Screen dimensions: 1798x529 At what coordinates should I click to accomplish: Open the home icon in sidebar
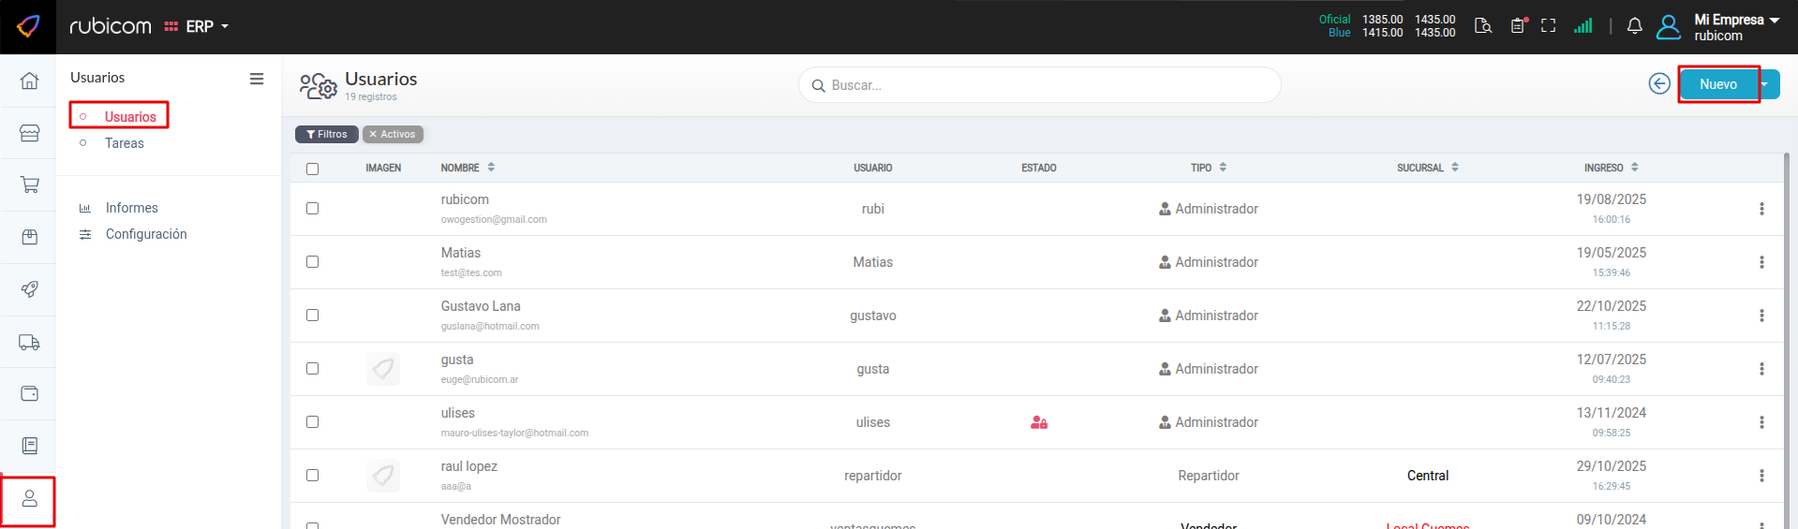coord(29,81)
